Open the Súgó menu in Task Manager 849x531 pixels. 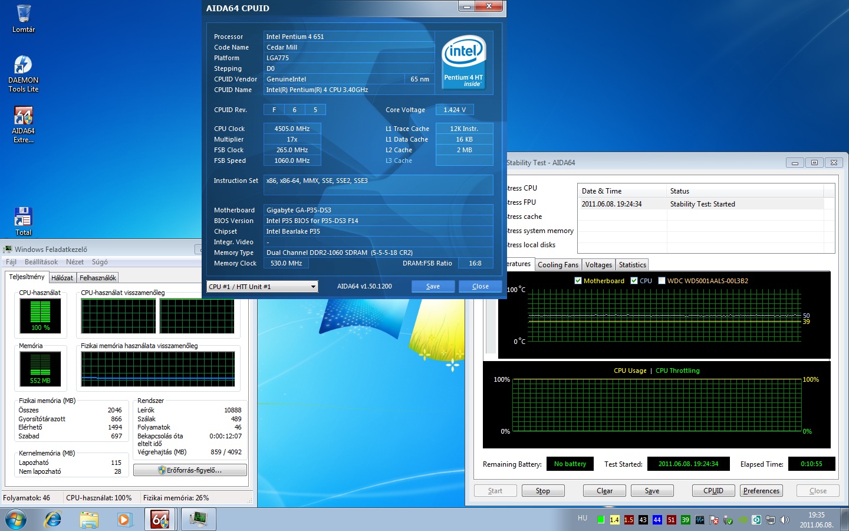coord(100,262)
